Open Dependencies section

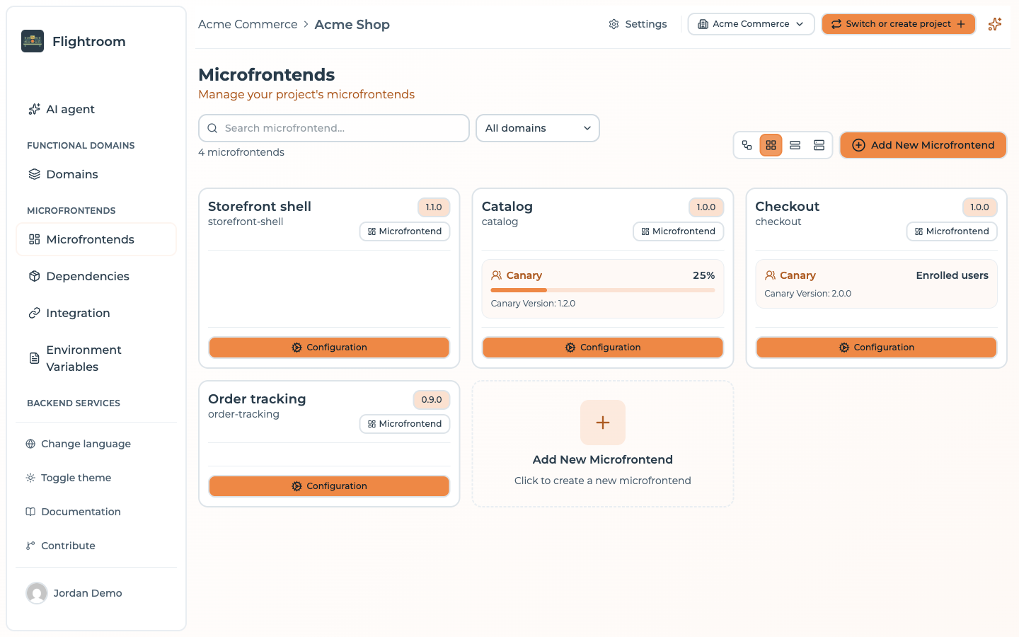click(96, 276)
